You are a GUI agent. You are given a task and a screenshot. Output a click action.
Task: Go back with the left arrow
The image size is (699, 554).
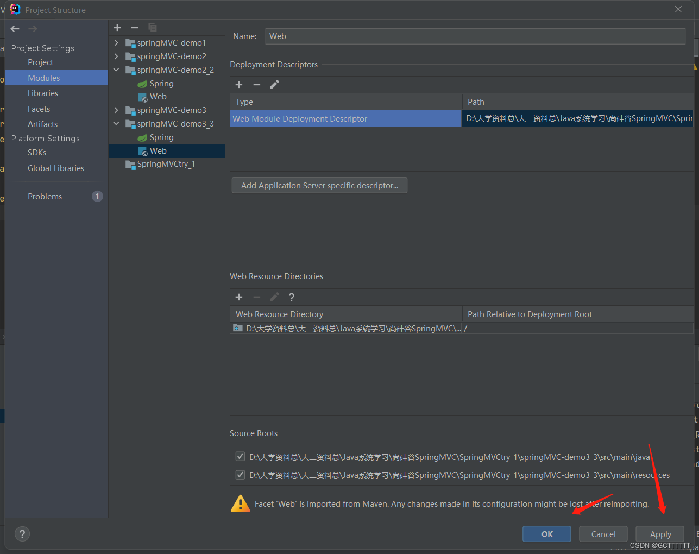15,29
